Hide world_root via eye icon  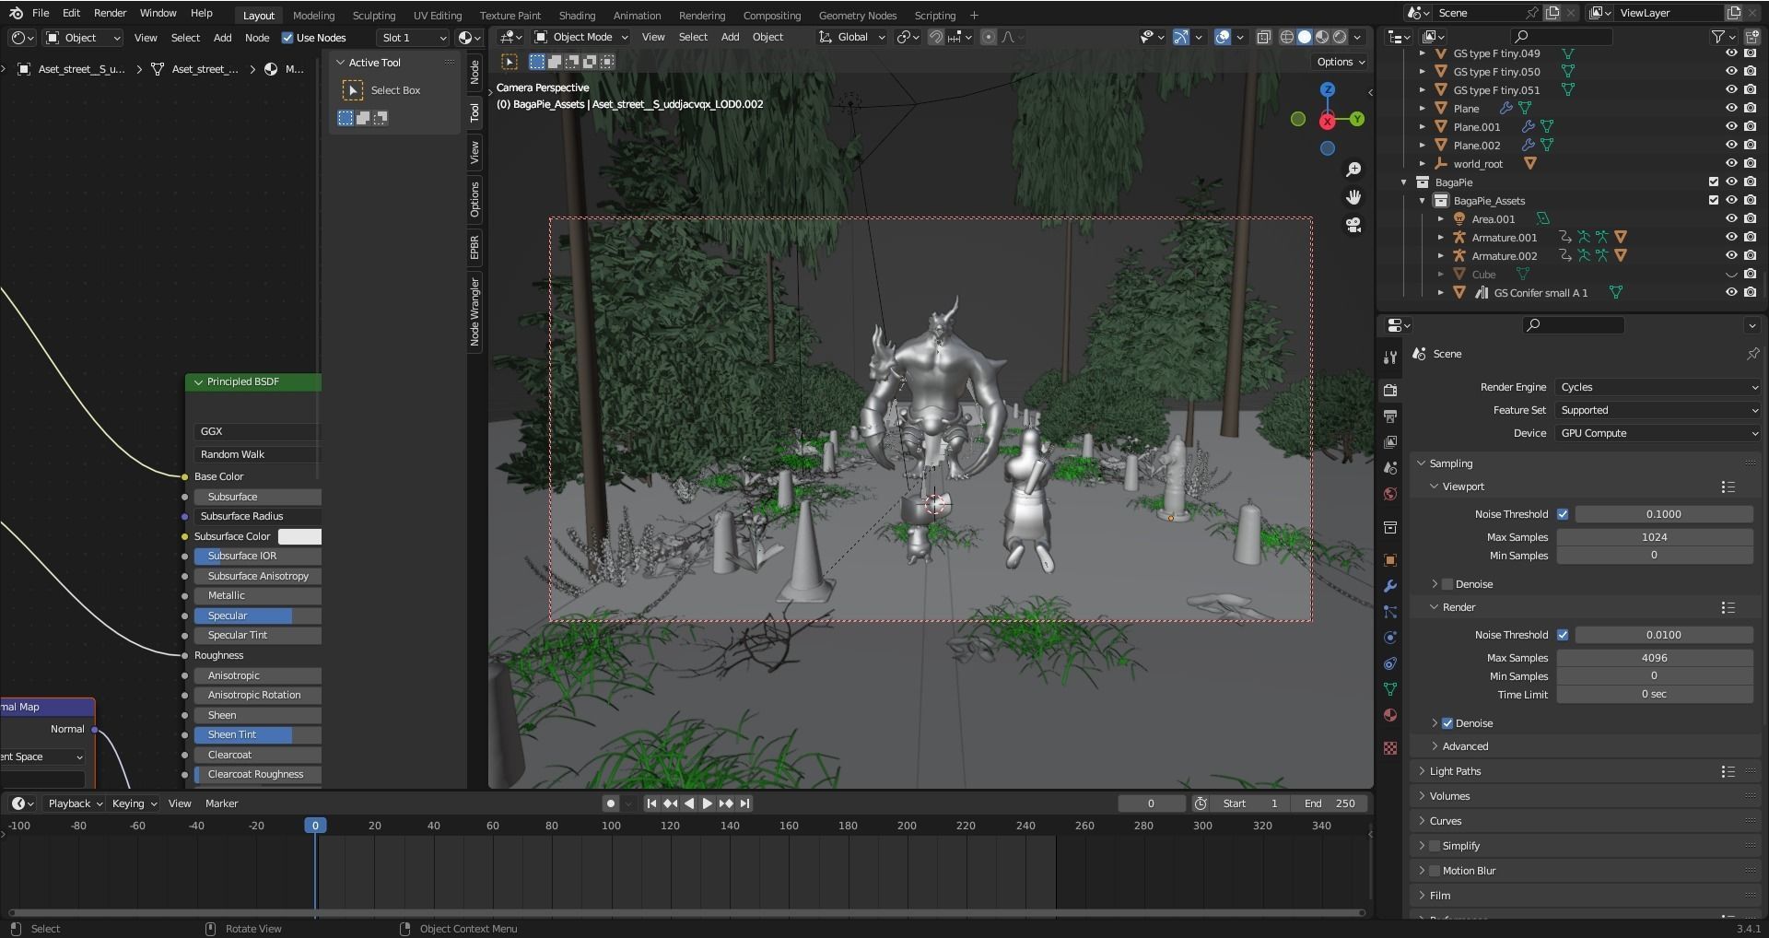1731,164
